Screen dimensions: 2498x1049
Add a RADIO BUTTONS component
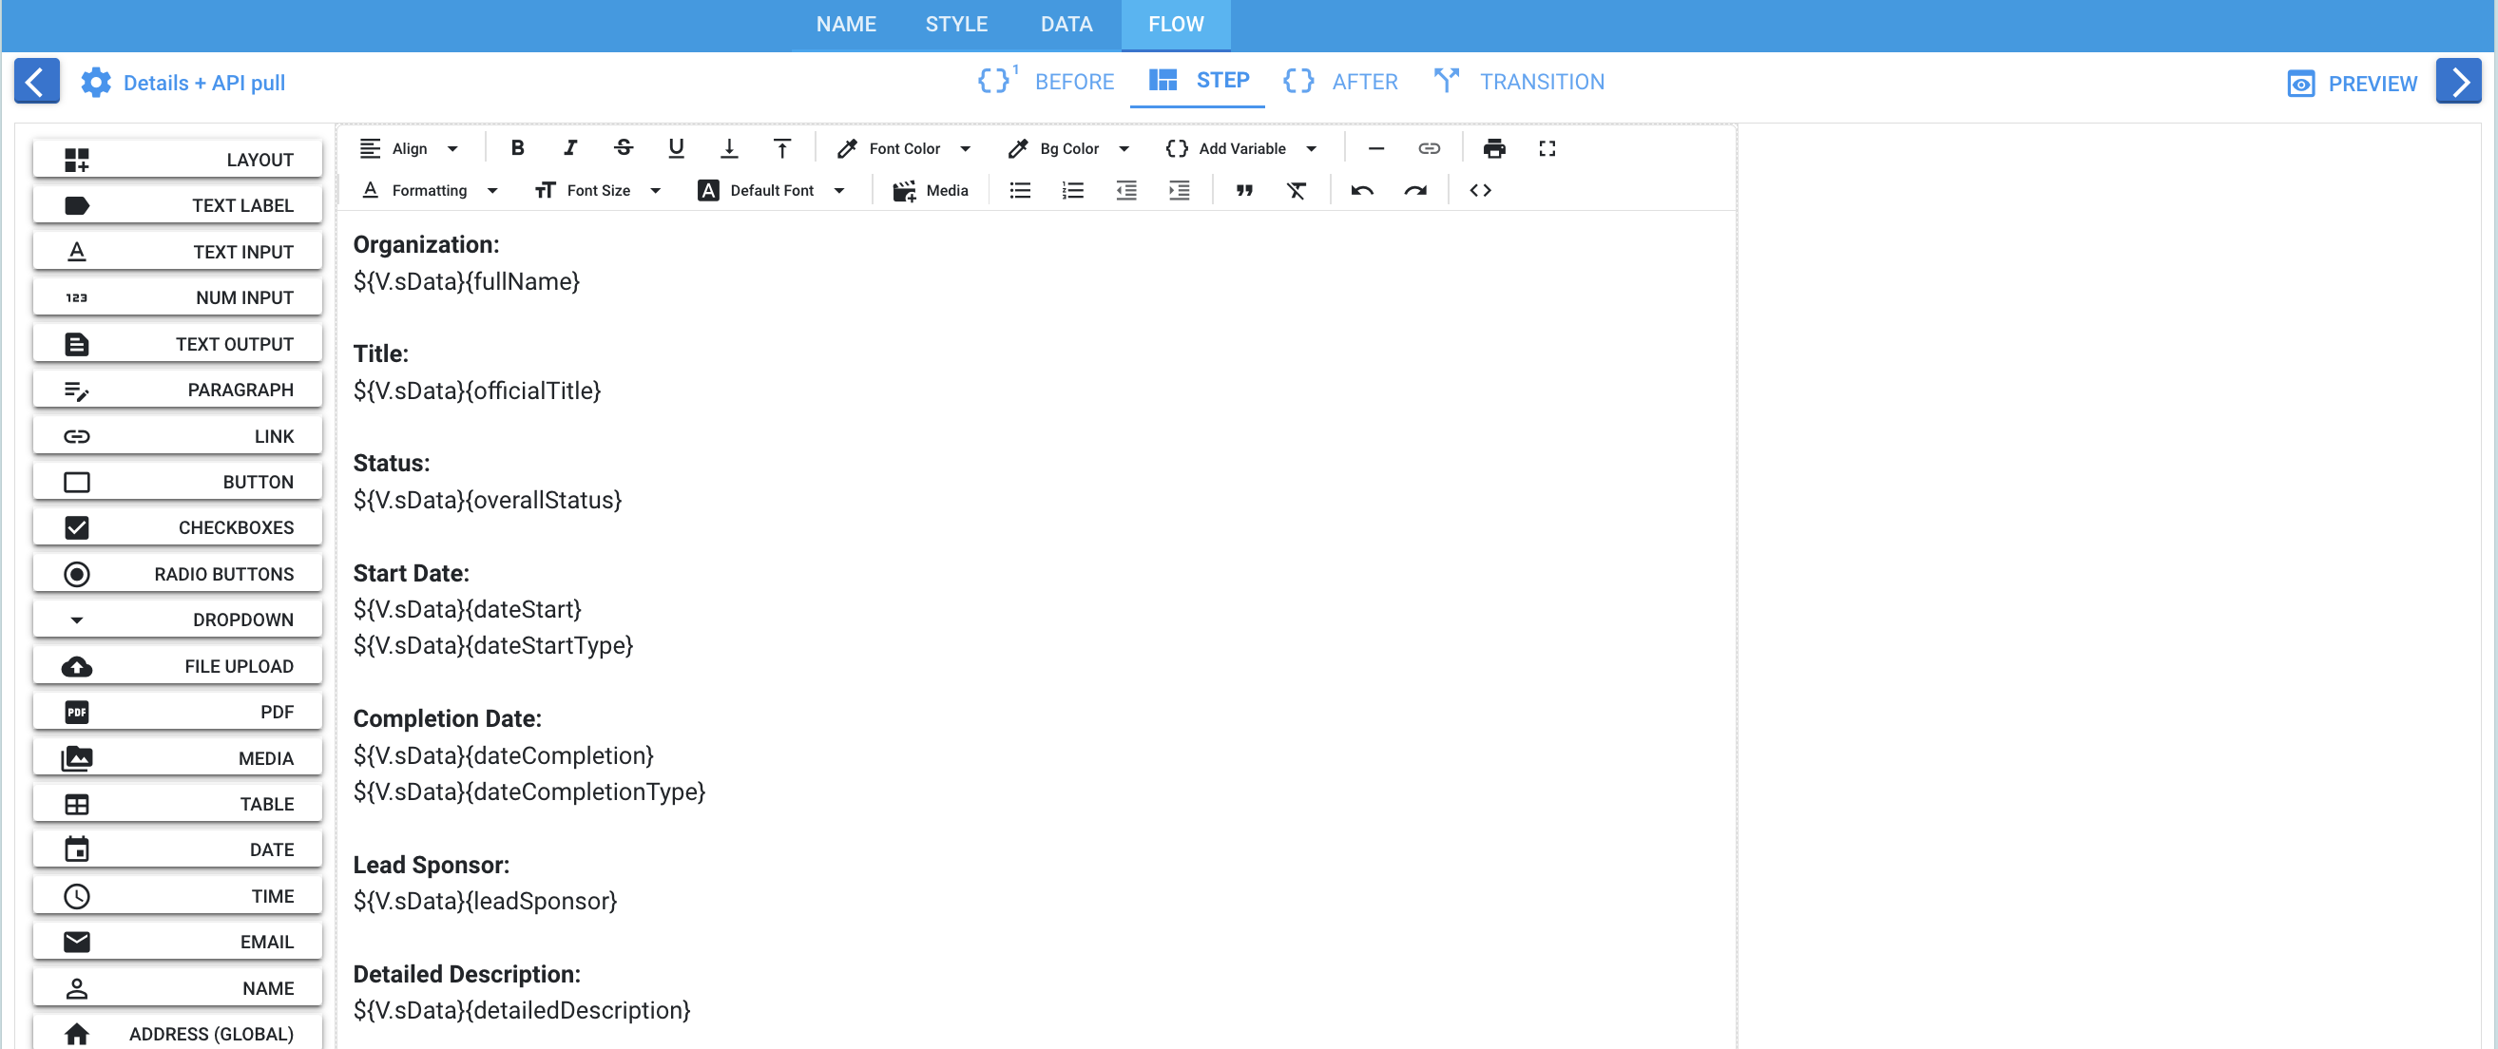pyautogui.click(x=178, y=574)
